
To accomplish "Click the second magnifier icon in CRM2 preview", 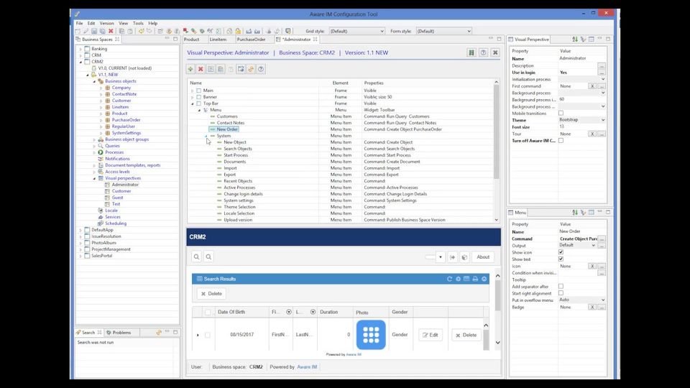I will tap(208, 257).
